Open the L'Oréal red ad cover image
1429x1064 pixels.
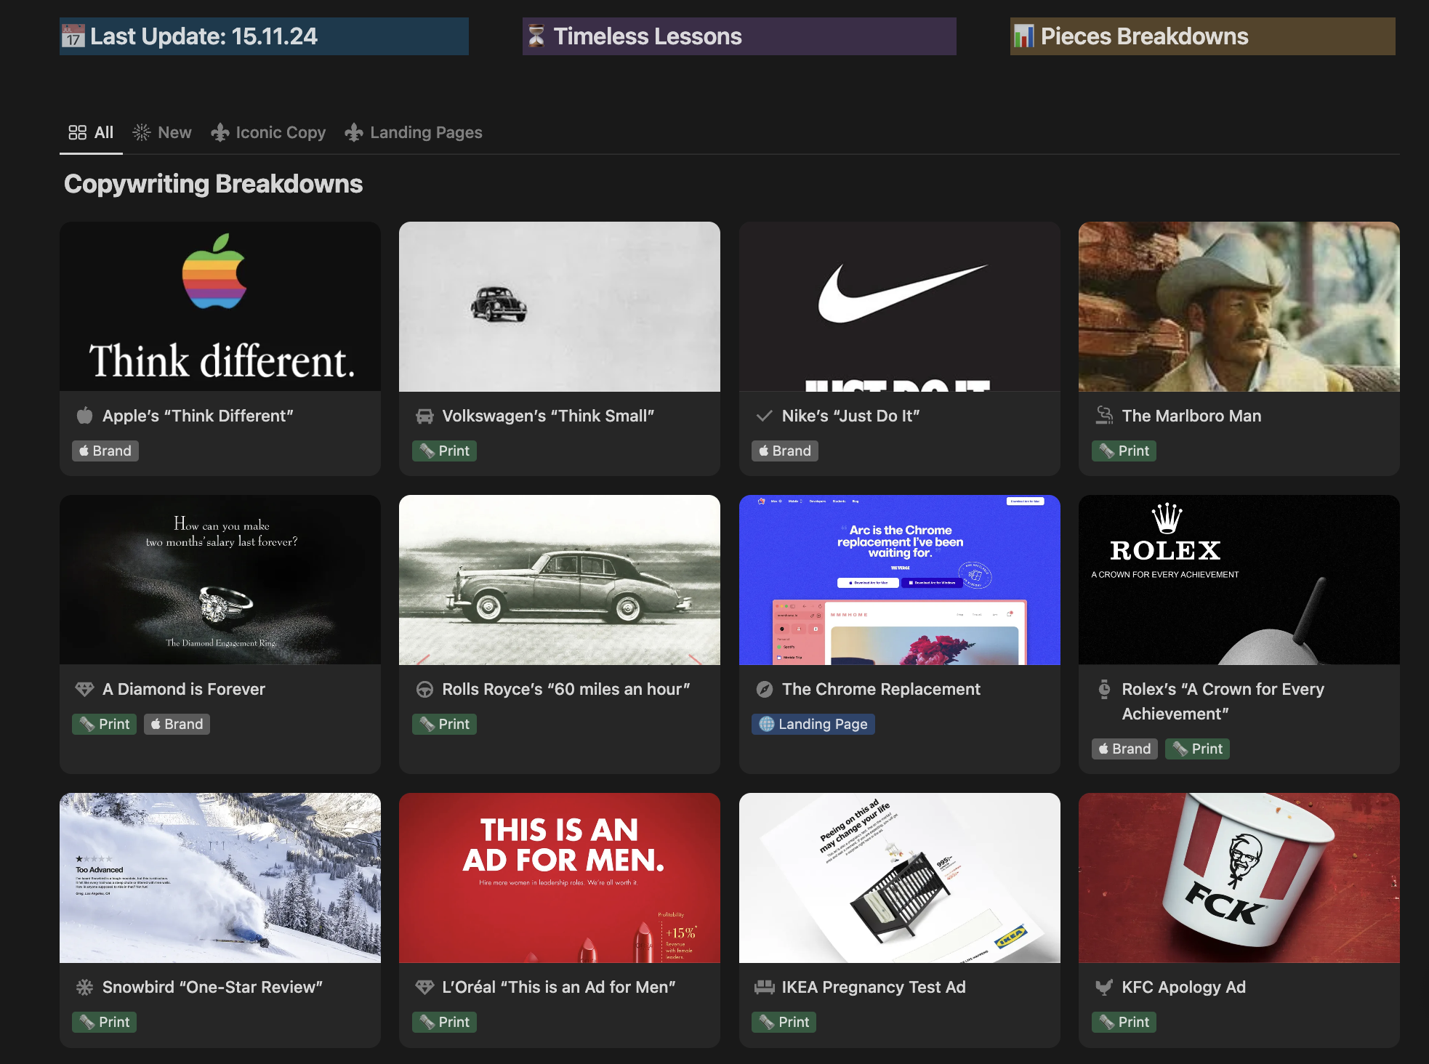[559, 877]
